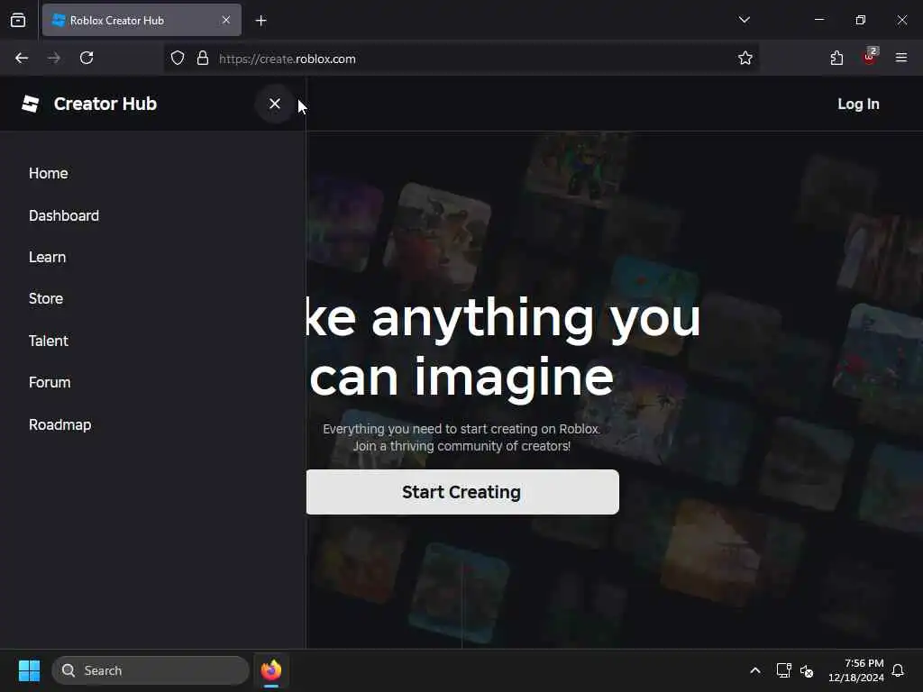Open muted volume tray icon

pyautogui.click(x=807, y=670)
